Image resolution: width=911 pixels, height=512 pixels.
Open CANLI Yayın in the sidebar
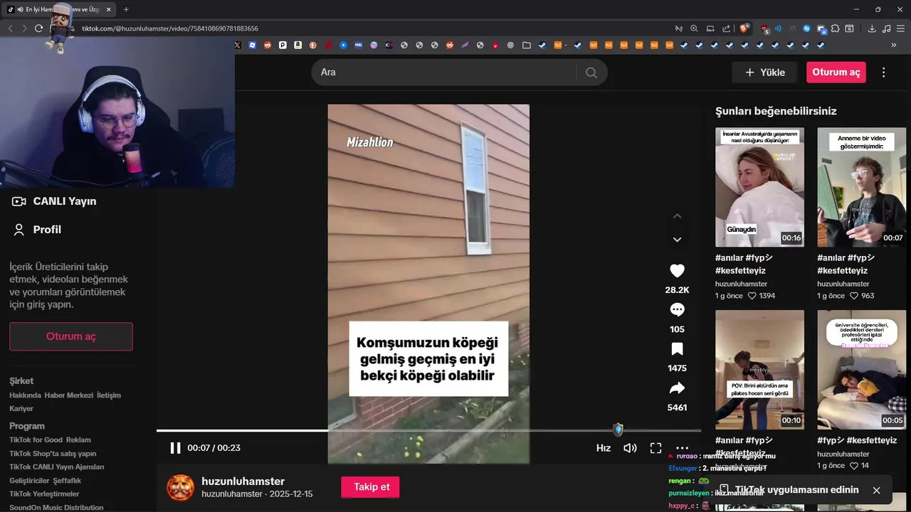click(x=55, y=201)
